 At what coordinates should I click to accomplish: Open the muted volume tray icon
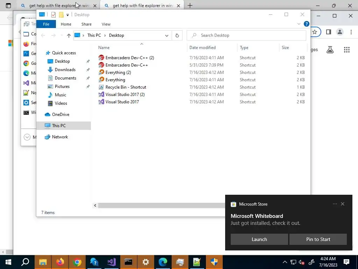(301, 262)
